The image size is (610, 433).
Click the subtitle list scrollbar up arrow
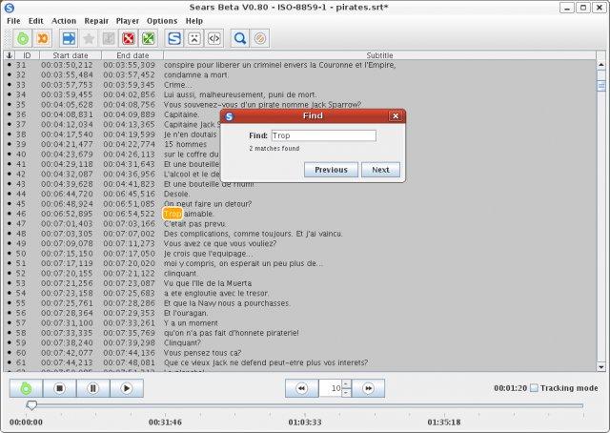tap(601, 65)
